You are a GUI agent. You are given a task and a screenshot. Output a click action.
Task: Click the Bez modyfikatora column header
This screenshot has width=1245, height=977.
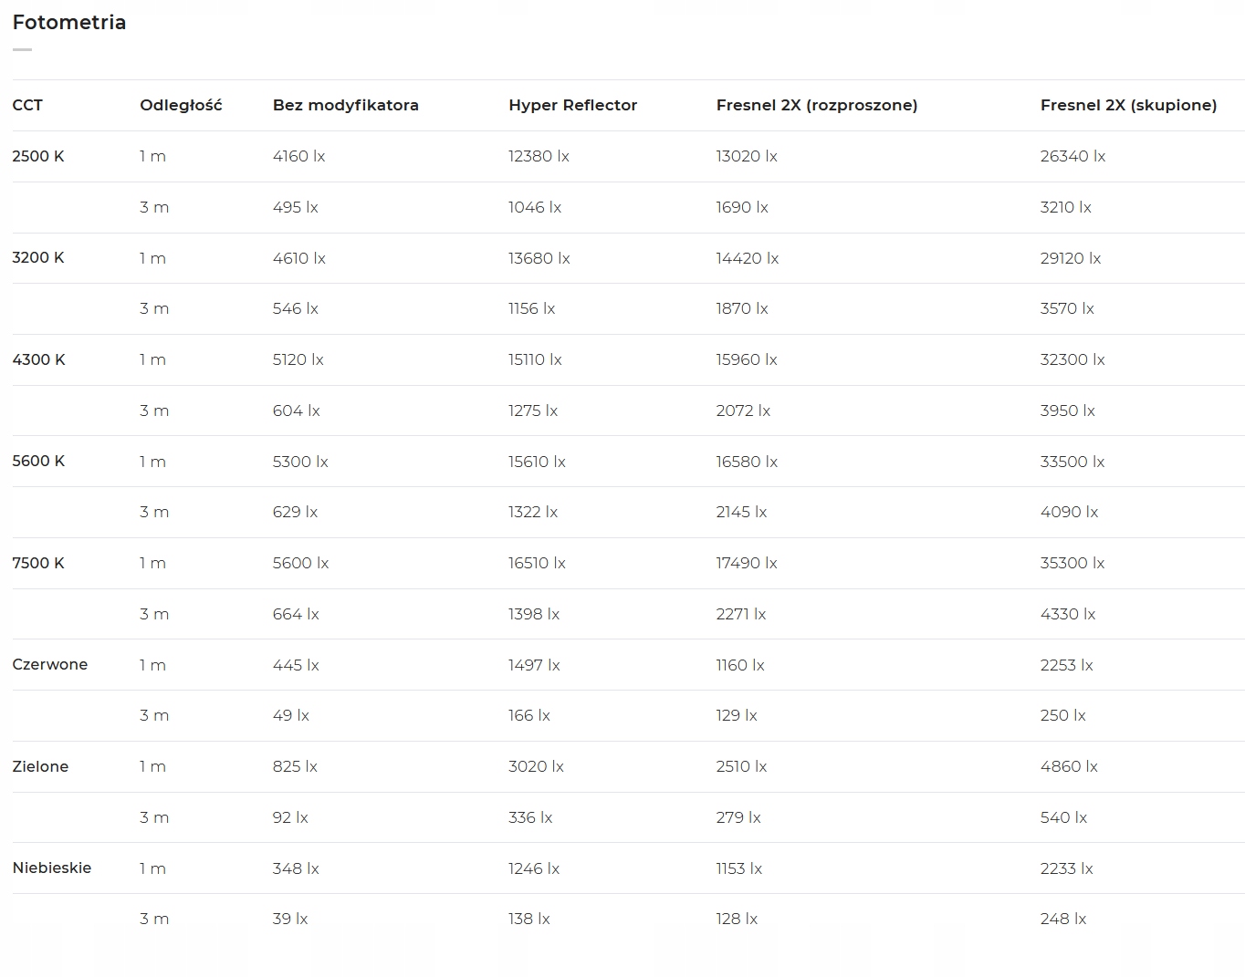[x=345, y=105]
